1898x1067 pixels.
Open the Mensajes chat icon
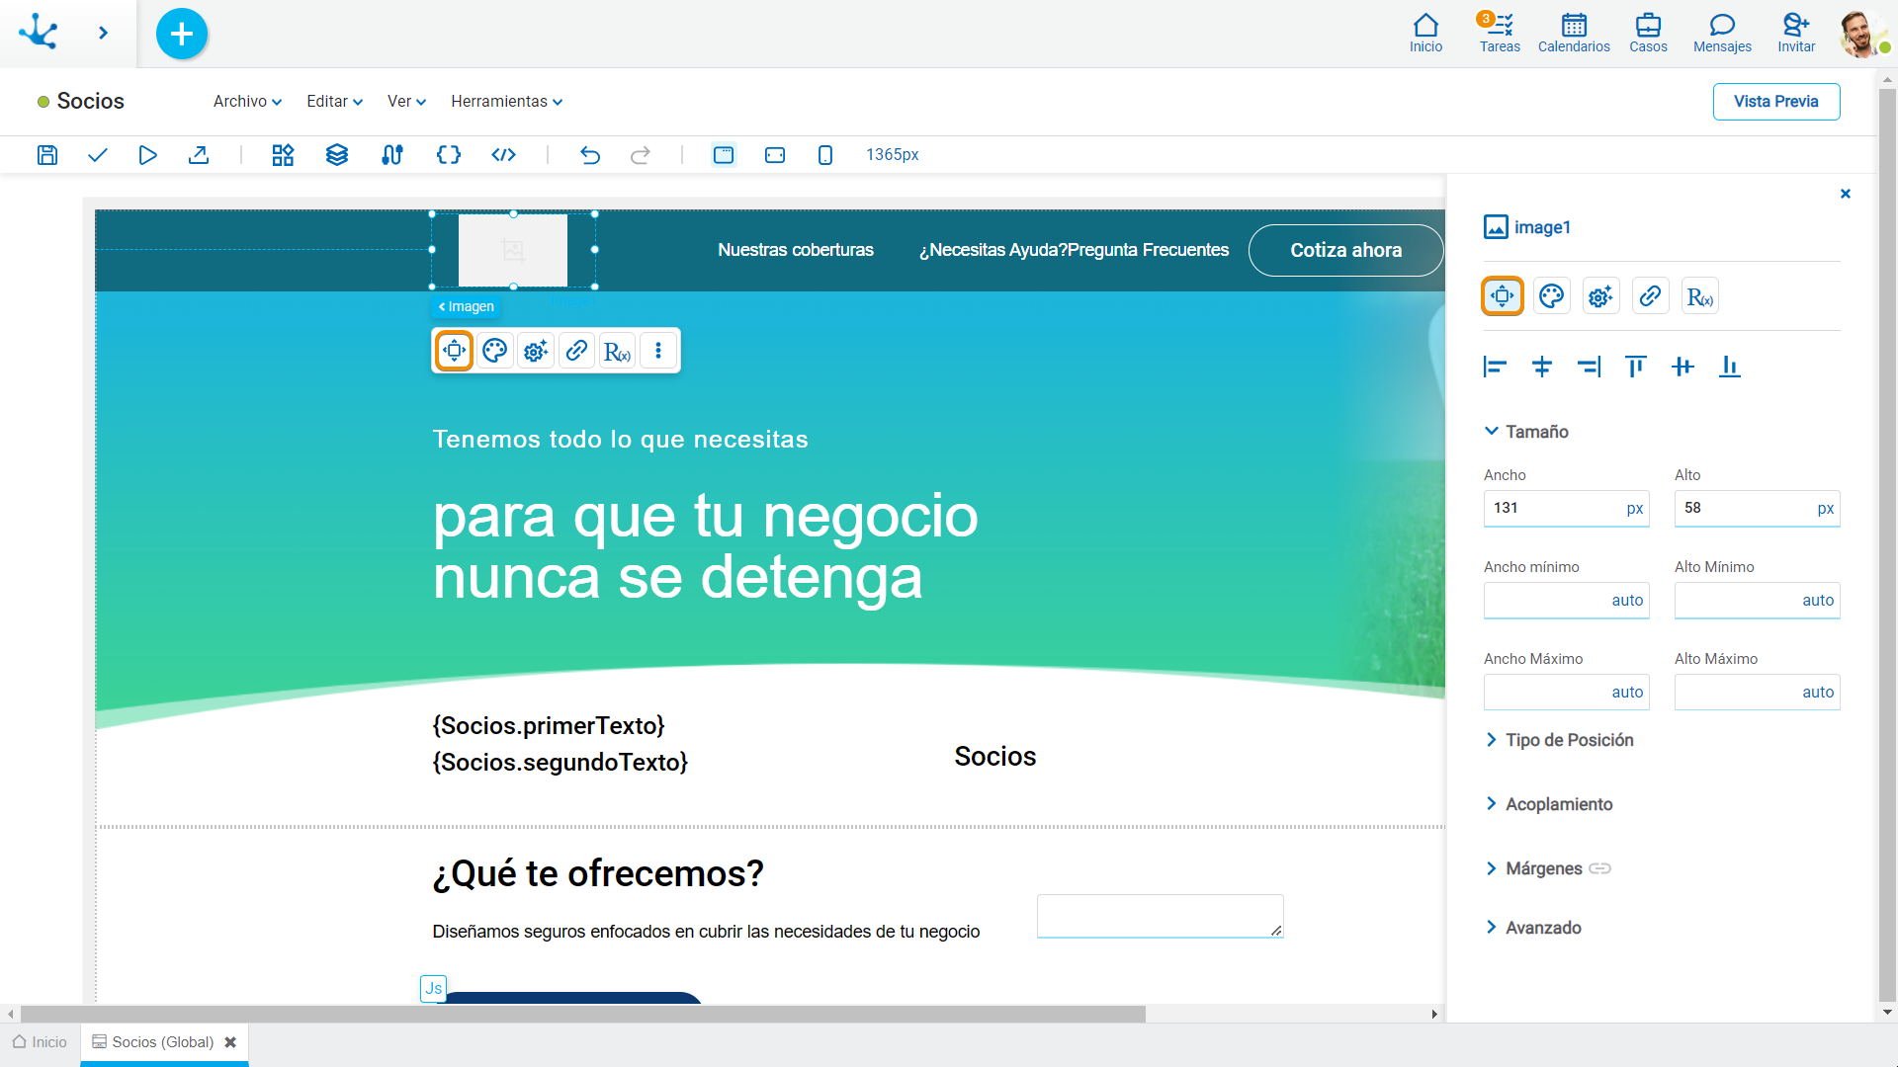(1722, 33)
